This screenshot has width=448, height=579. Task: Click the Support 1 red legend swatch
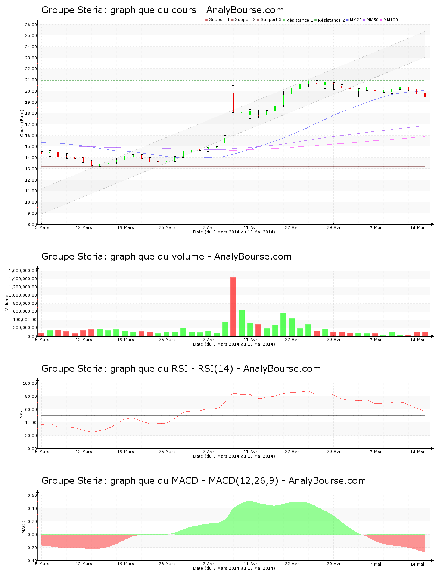click(206, 20)
